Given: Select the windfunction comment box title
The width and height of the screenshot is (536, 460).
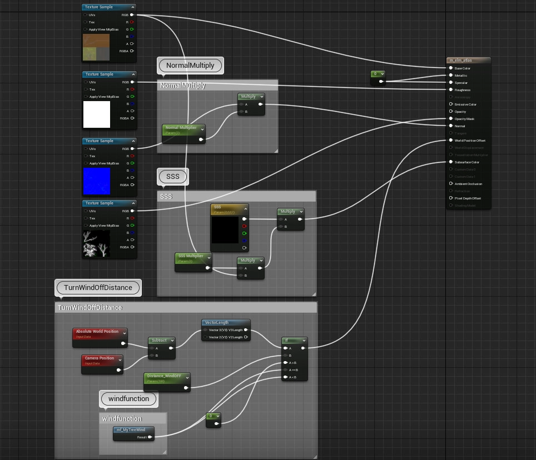Looking at the screenshot, I should 122,418.
